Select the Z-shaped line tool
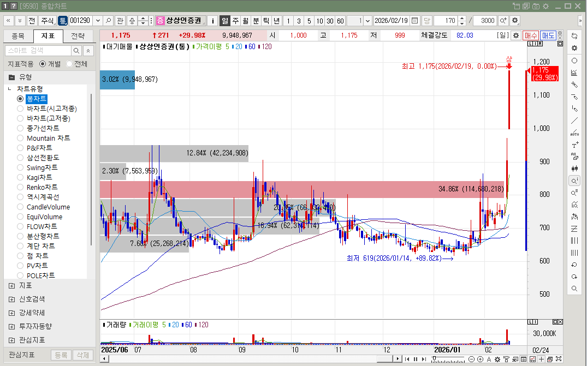587x366 pixels. tap(574, 229)
